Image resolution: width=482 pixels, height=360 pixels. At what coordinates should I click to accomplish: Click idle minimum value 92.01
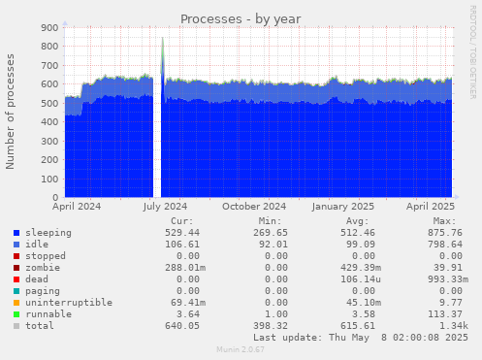(x=273, y=245)
